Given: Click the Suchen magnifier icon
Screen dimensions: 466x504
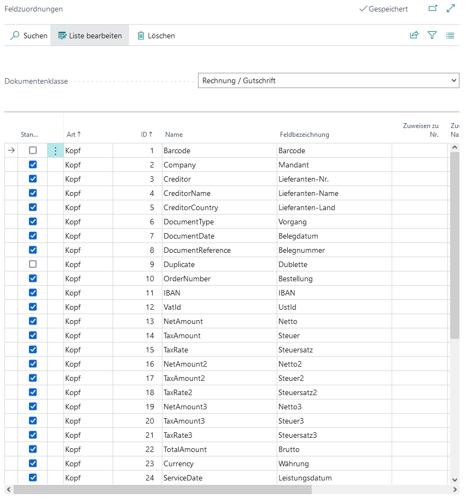Looking at the screenshot, I should point(15,36).
